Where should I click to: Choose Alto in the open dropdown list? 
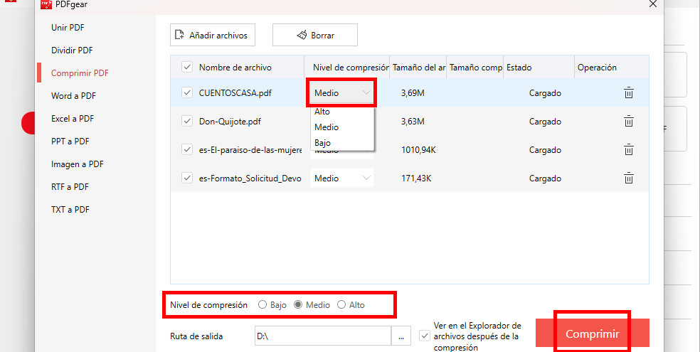(x=322, y=112)
